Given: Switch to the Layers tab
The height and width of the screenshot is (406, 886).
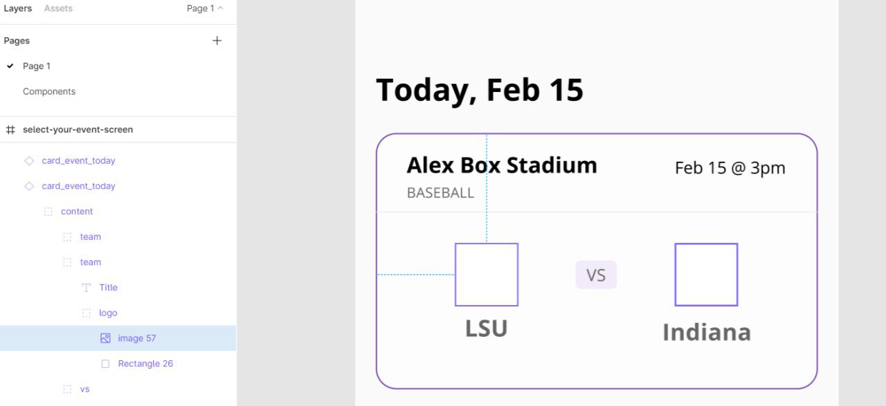Looking at the screenshot, I should (x=18, y=8).
